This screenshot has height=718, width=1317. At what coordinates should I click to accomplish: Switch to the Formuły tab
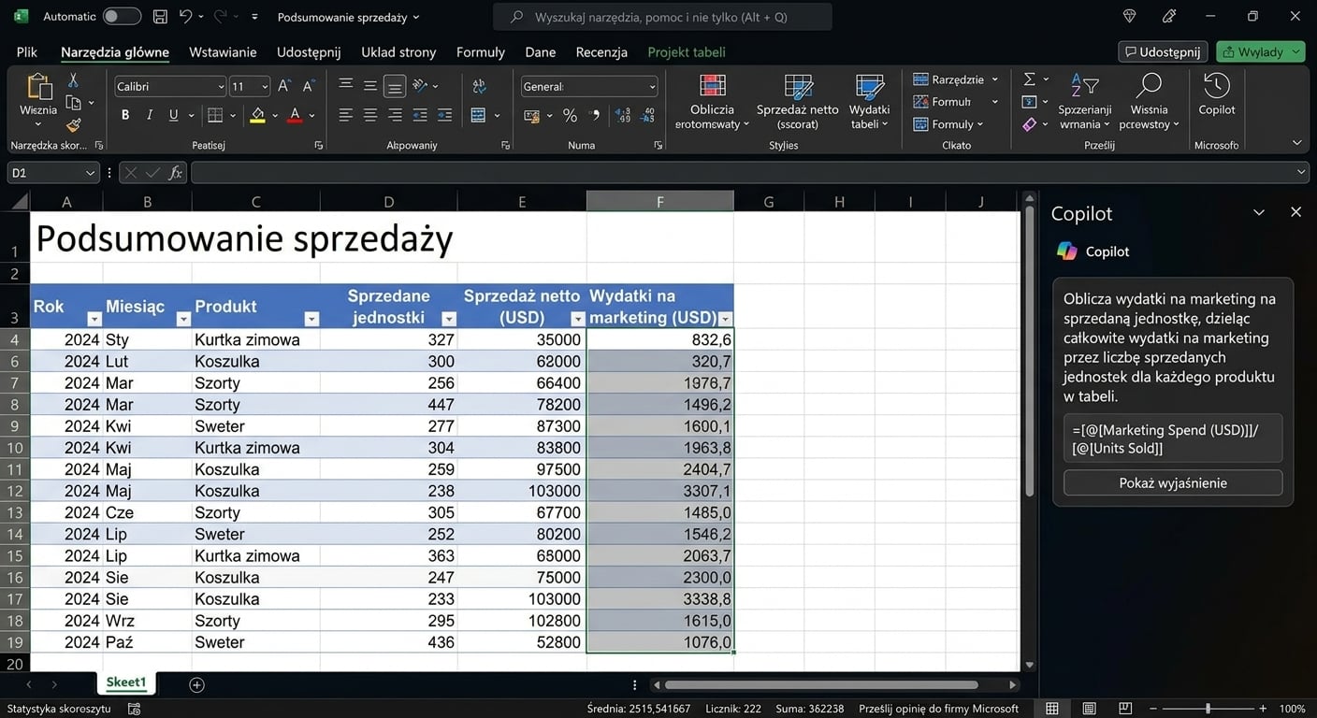click(x=481, y=52)
